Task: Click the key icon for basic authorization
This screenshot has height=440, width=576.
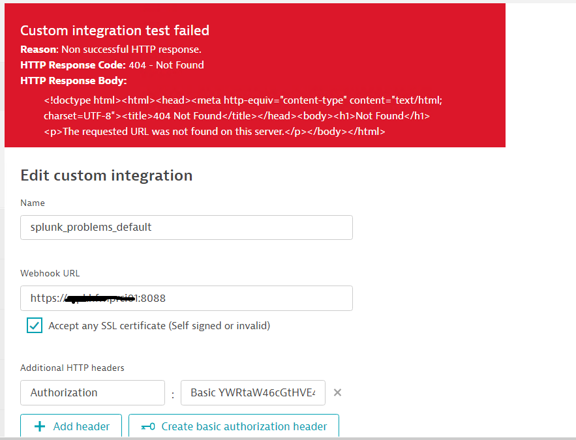Action: coord(147,426)
